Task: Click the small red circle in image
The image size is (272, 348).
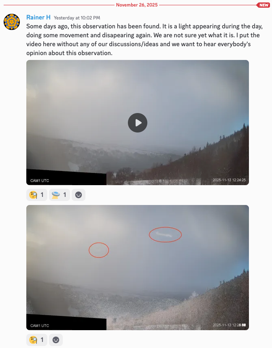Action: [x=99, y=250]
